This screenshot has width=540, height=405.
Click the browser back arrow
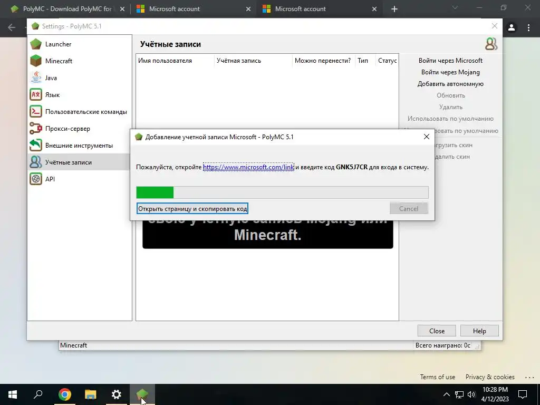12,27
